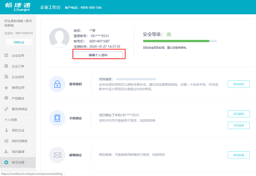
Task: Click the green security level progress bar
Action: (180, 41)
